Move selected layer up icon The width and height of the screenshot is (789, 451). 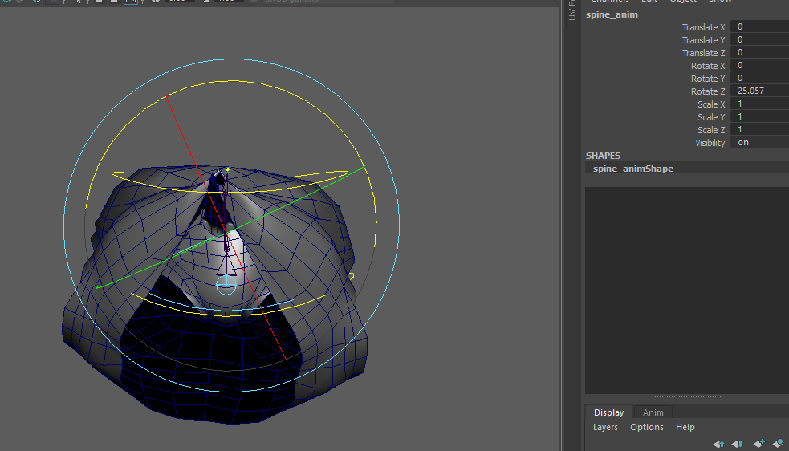(718, 444)
